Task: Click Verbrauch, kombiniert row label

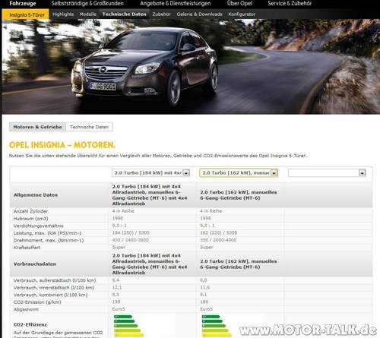Action: point(50,295)
